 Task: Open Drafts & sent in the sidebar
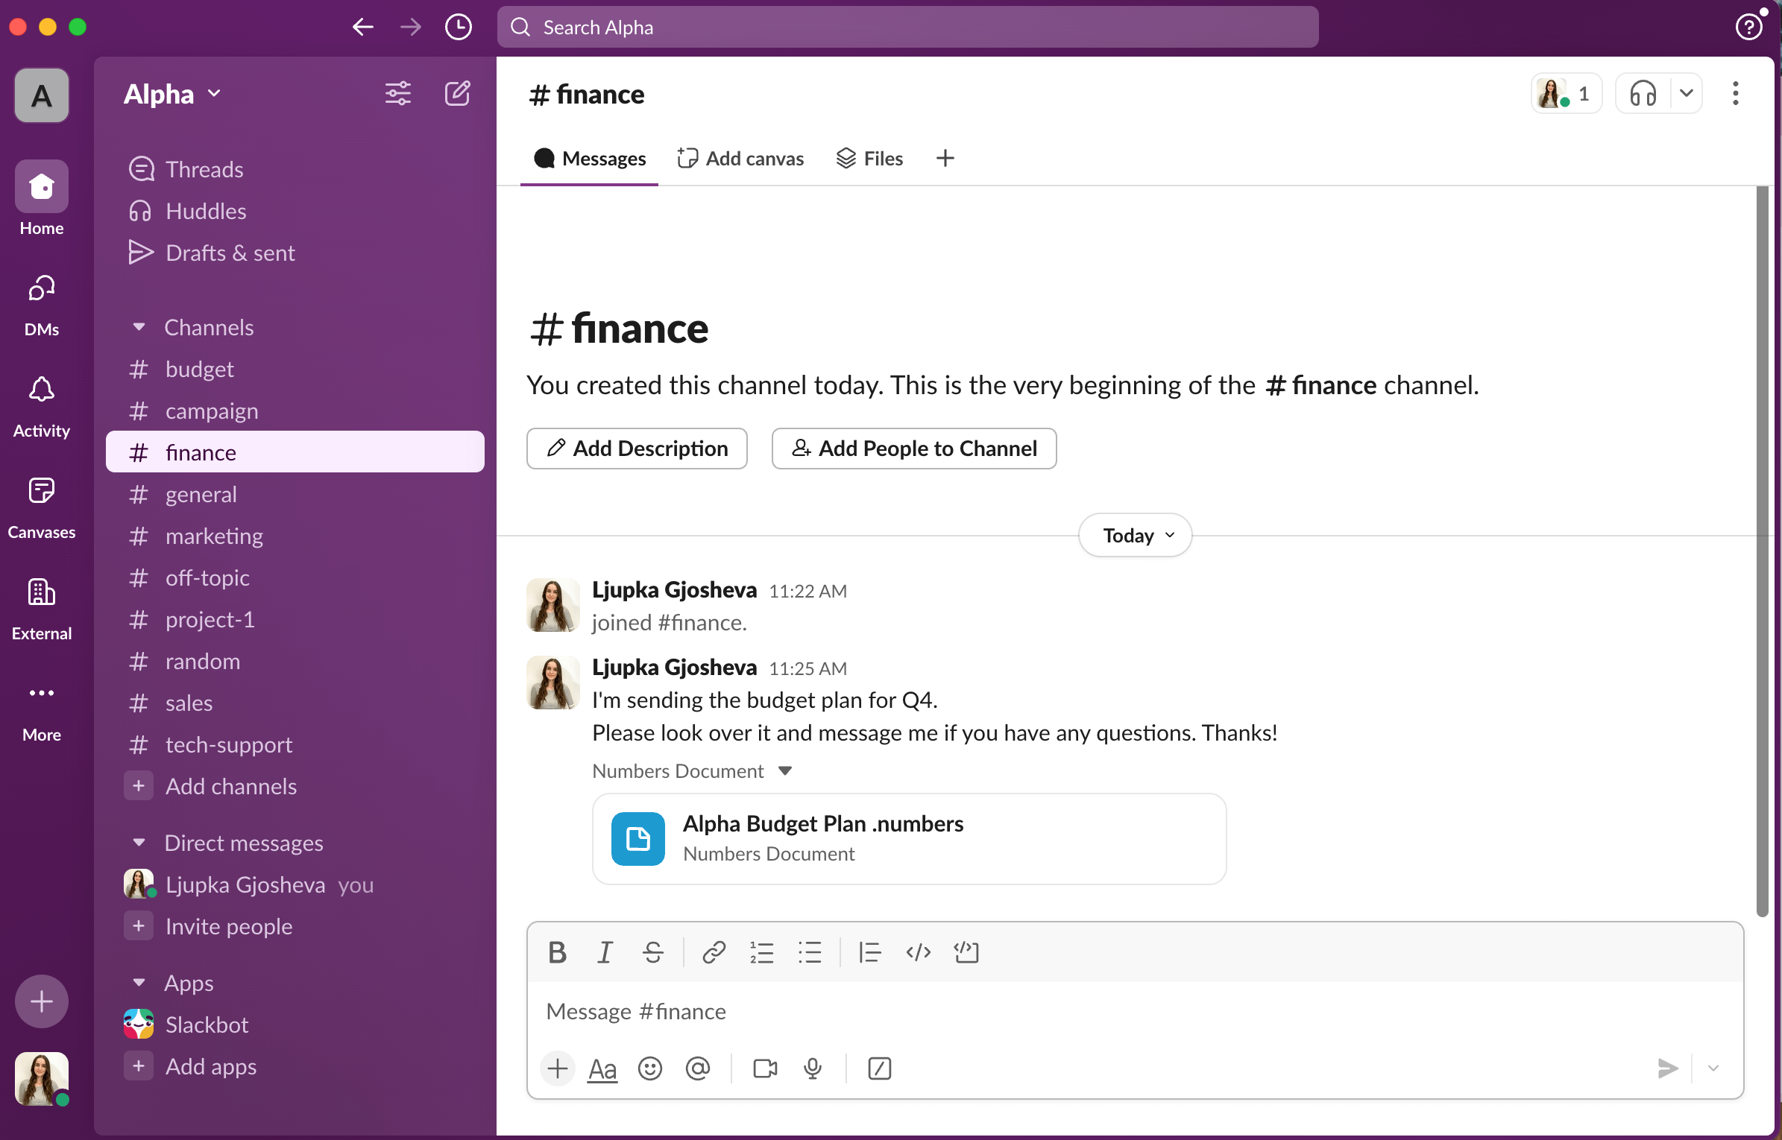[295, 253]
